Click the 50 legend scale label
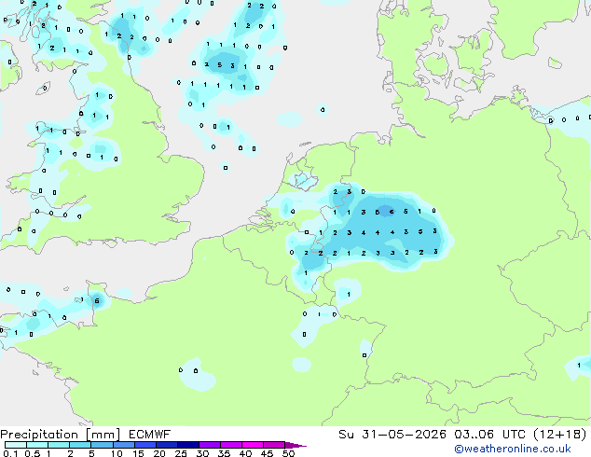The width and height of the screenshot is (591, 457). [x=288, y=453]
